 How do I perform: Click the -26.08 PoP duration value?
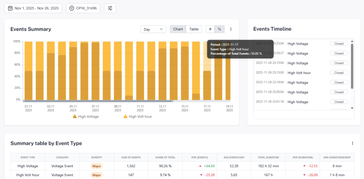[313, 175]
